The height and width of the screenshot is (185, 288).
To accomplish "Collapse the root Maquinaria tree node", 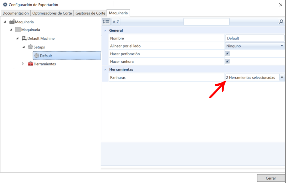I will click(x=5, y=22).
